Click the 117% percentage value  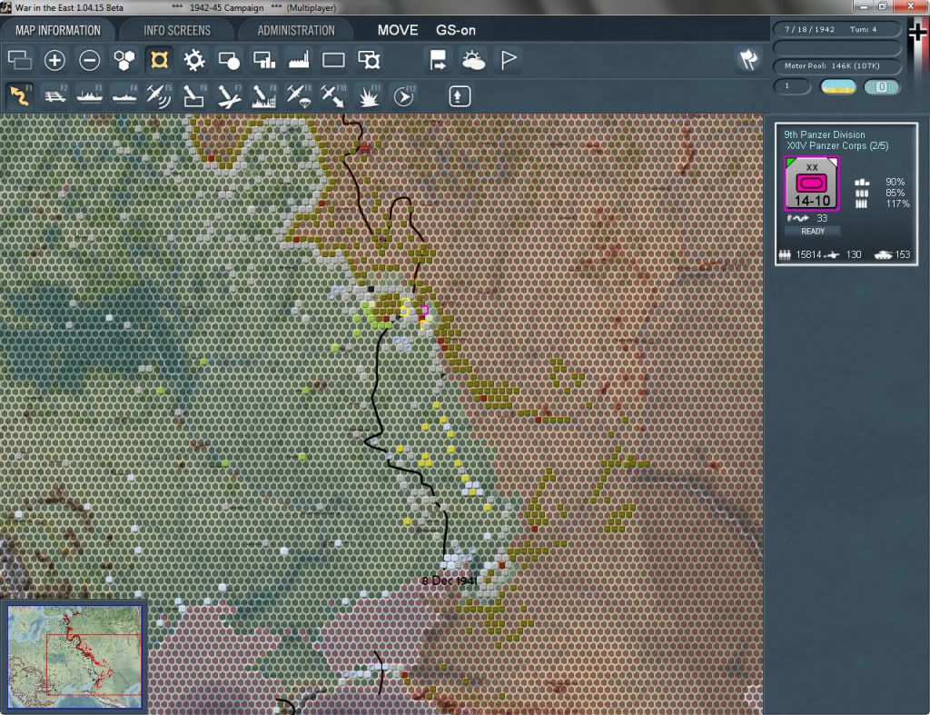point(897,204)
